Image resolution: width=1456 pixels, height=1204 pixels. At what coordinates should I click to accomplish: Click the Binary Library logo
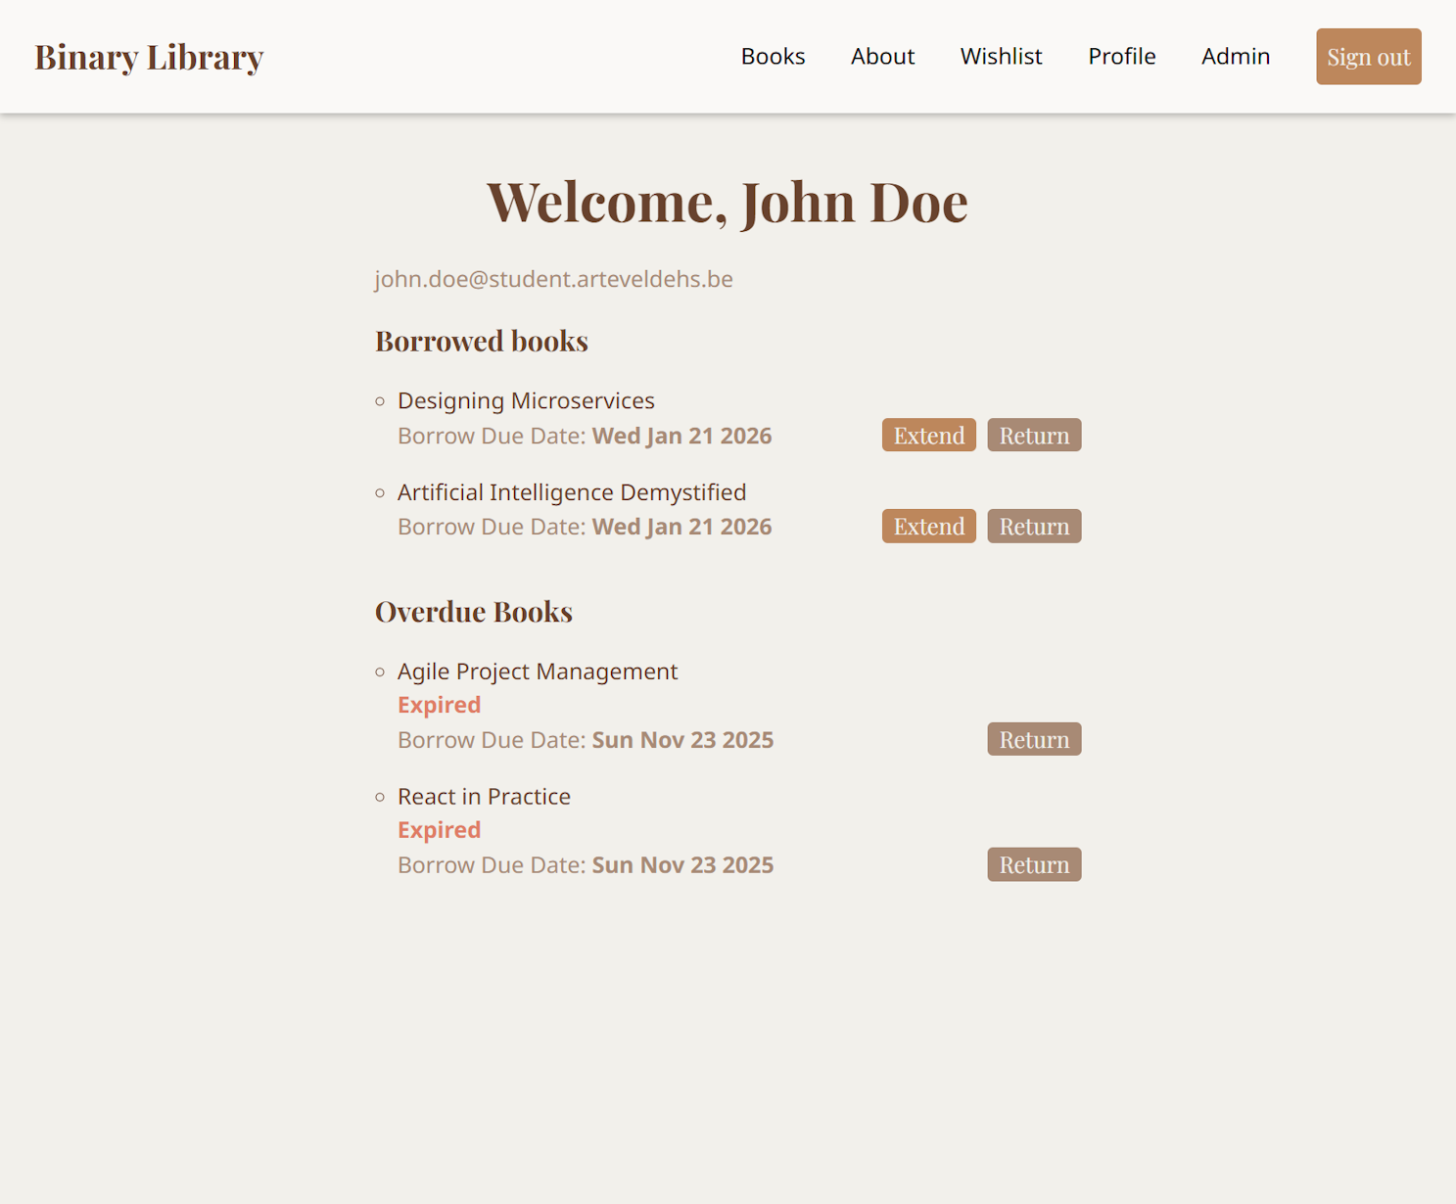coord(148,56)
